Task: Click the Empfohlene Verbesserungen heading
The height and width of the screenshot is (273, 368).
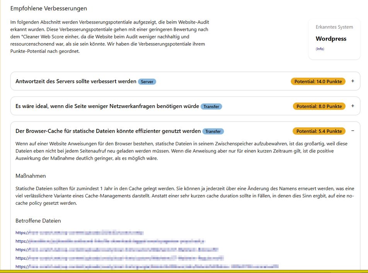Action: click(49, 8)
